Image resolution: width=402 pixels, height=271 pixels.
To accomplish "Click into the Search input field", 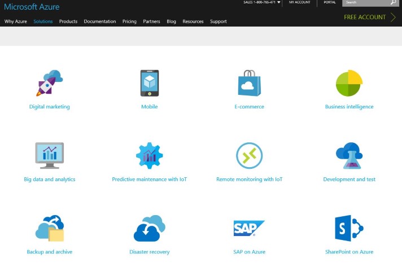I will (x=366, y=3).
